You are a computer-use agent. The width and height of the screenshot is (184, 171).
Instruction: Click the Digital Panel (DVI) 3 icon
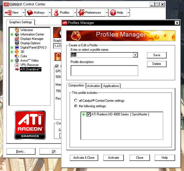click(x=17, y=48)
